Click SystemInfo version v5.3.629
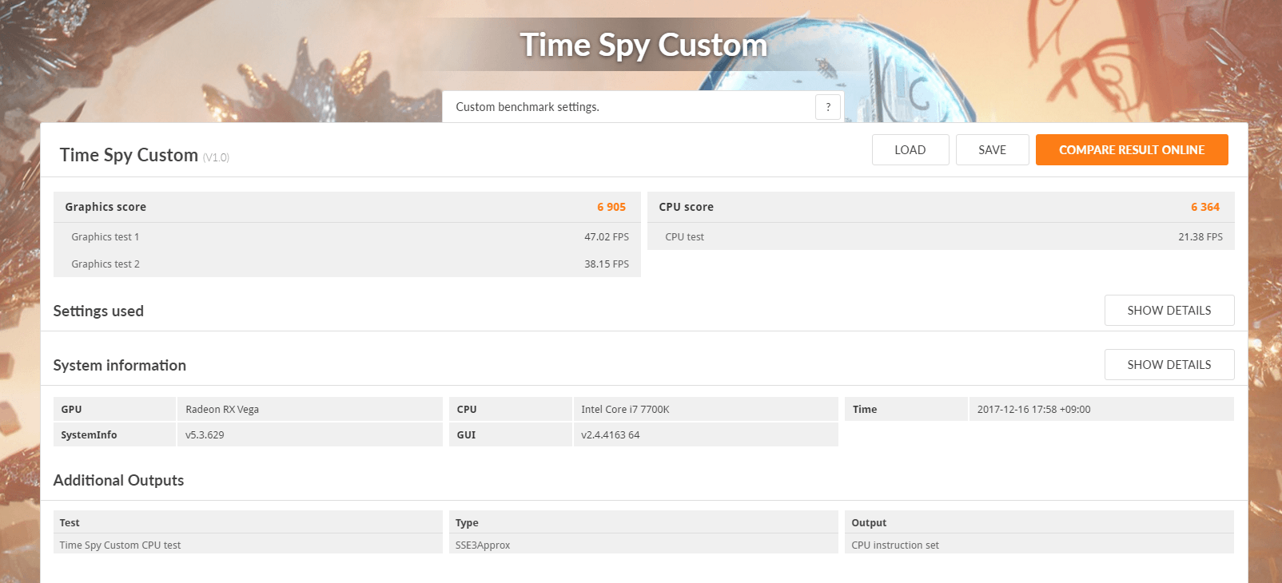Screen dimensions: 1282x583 coord(309,435)
